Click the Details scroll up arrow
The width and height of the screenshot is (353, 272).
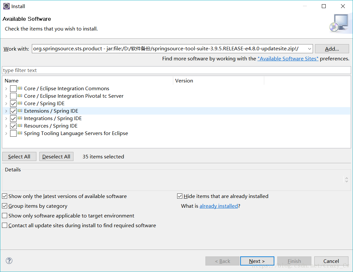[x=347, y=178]
